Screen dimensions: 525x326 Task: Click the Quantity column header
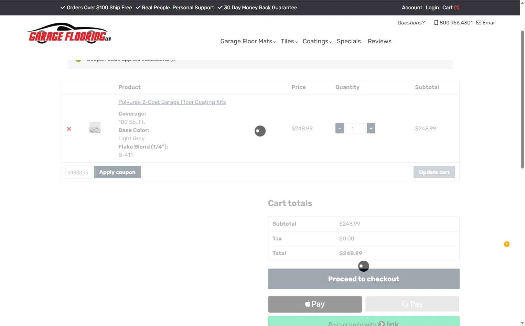[347, 87]
